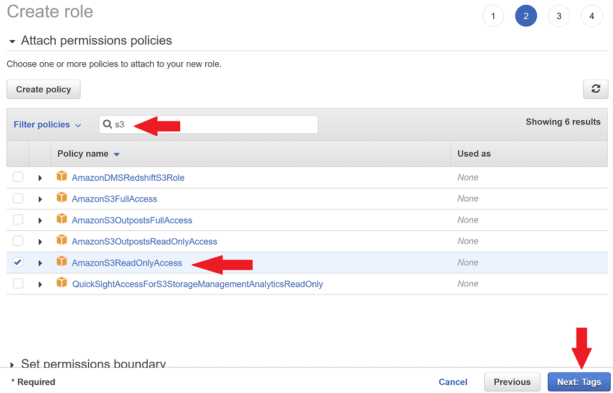
Task: Click the step 4 circle indicator
Action: point(591,16)
